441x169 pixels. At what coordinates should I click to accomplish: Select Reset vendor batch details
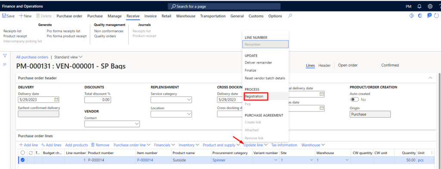click(265, 78)
